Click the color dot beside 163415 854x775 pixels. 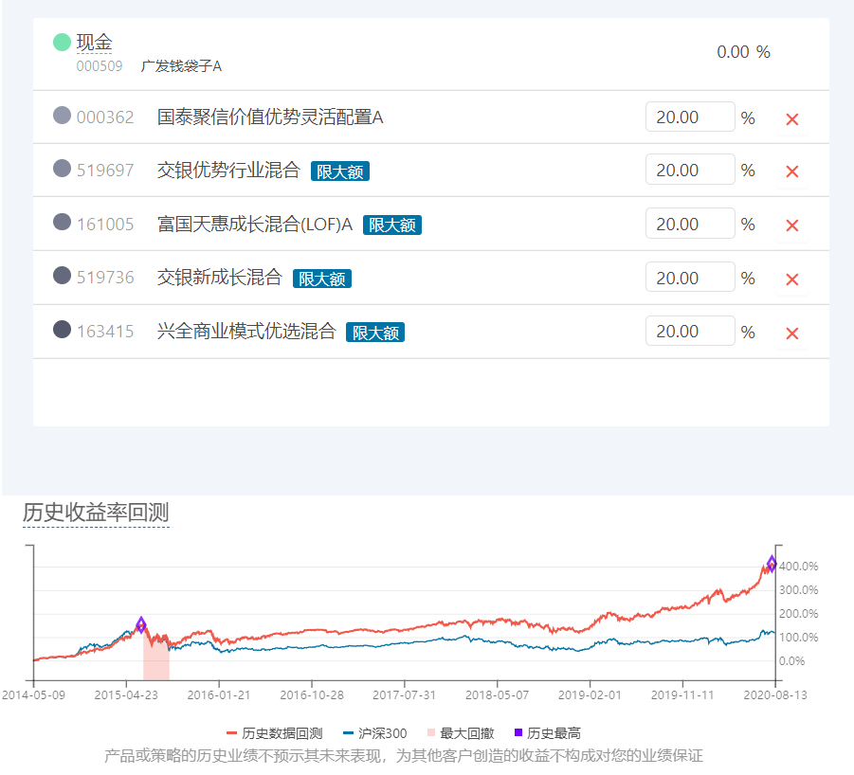63,331
